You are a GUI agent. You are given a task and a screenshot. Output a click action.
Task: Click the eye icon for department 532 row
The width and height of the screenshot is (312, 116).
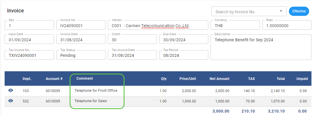coord(11,101)
